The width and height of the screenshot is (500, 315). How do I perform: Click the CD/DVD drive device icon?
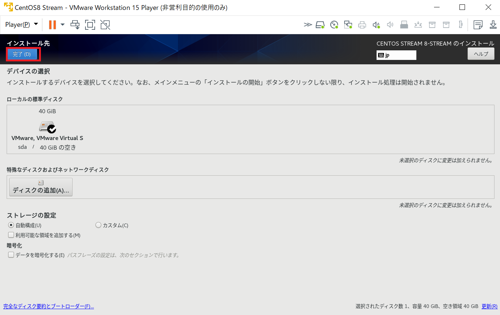334,25
